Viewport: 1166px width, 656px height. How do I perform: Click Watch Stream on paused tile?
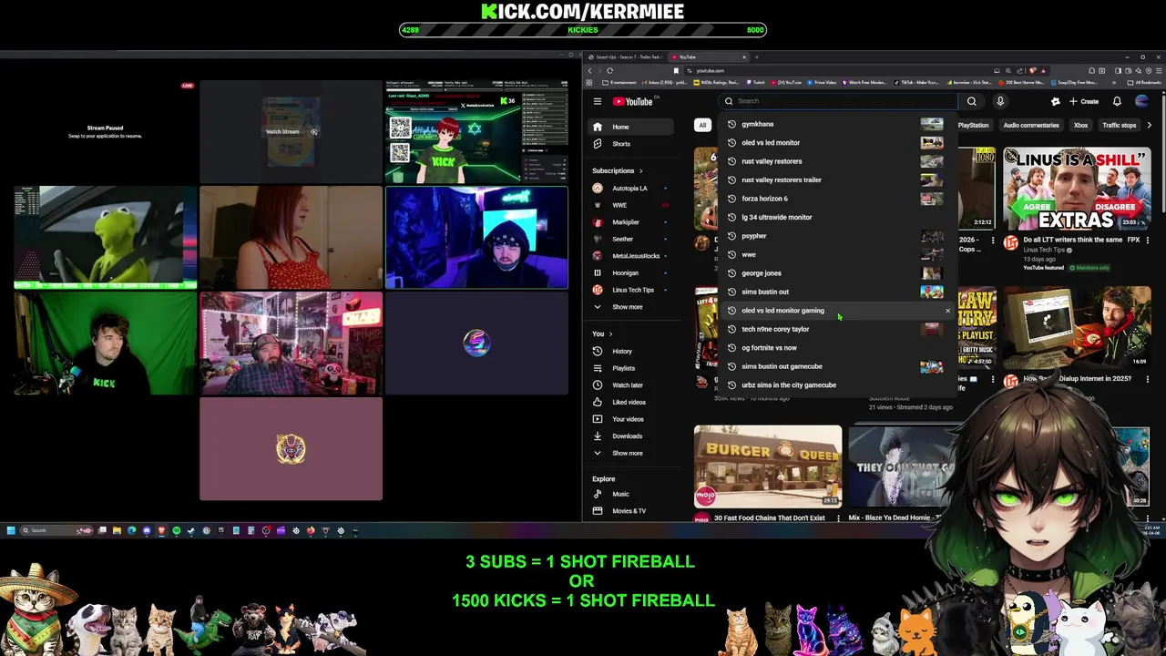[x=291, y=131]
